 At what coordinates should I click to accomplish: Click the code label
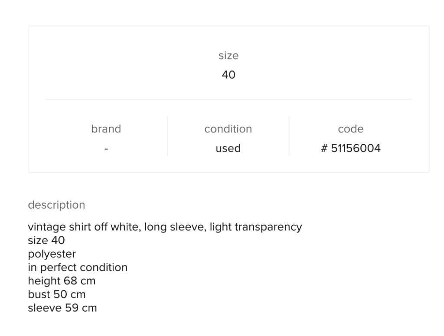[x=350, y=129]
